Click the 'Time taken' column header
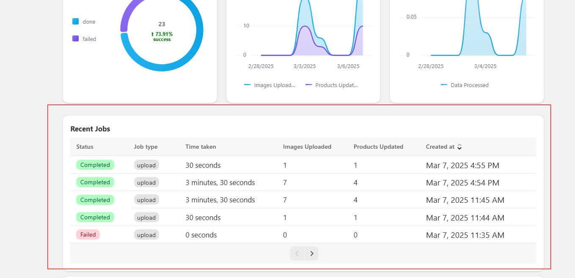The height and width of the screenshot is (278, 575). [x=201, y=147]
